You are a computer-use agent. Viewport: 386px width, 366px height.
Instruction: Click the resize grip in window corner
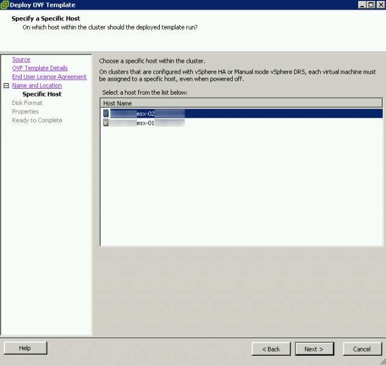click(382, 362)
